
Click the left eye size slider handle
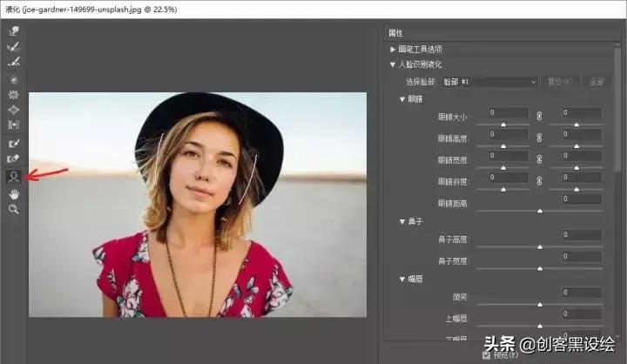[503, 125]
